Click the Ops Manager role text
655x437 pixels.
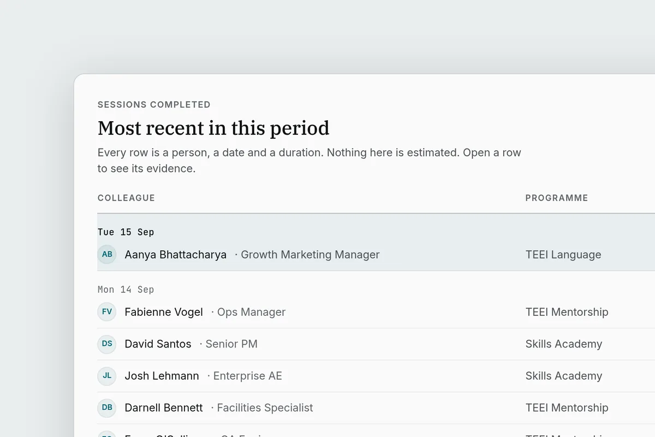point(251,312)
